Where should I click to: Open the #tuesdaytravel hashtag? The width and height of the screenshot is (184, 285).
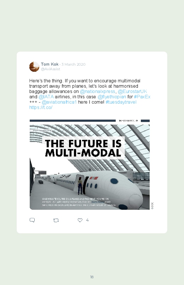click(x=121, y=102)
